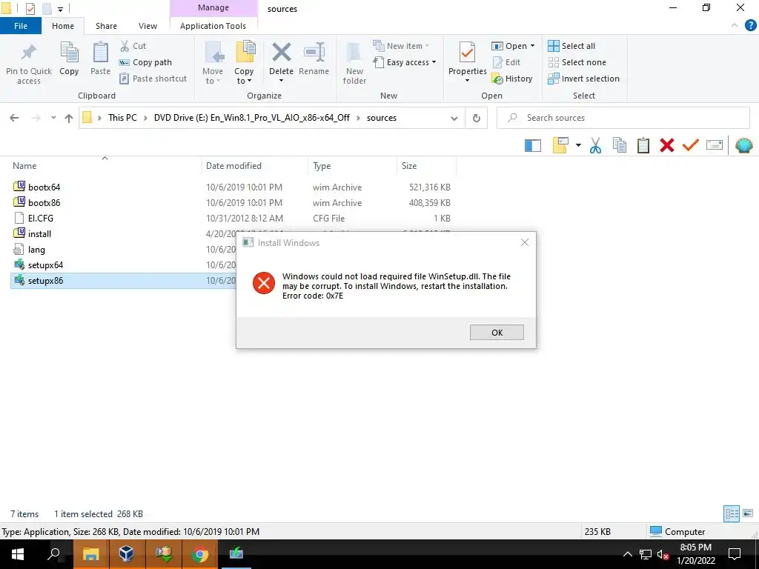Click Select none in the ribbon
This screenshot has width=759, height=569.
click(577, 62)
